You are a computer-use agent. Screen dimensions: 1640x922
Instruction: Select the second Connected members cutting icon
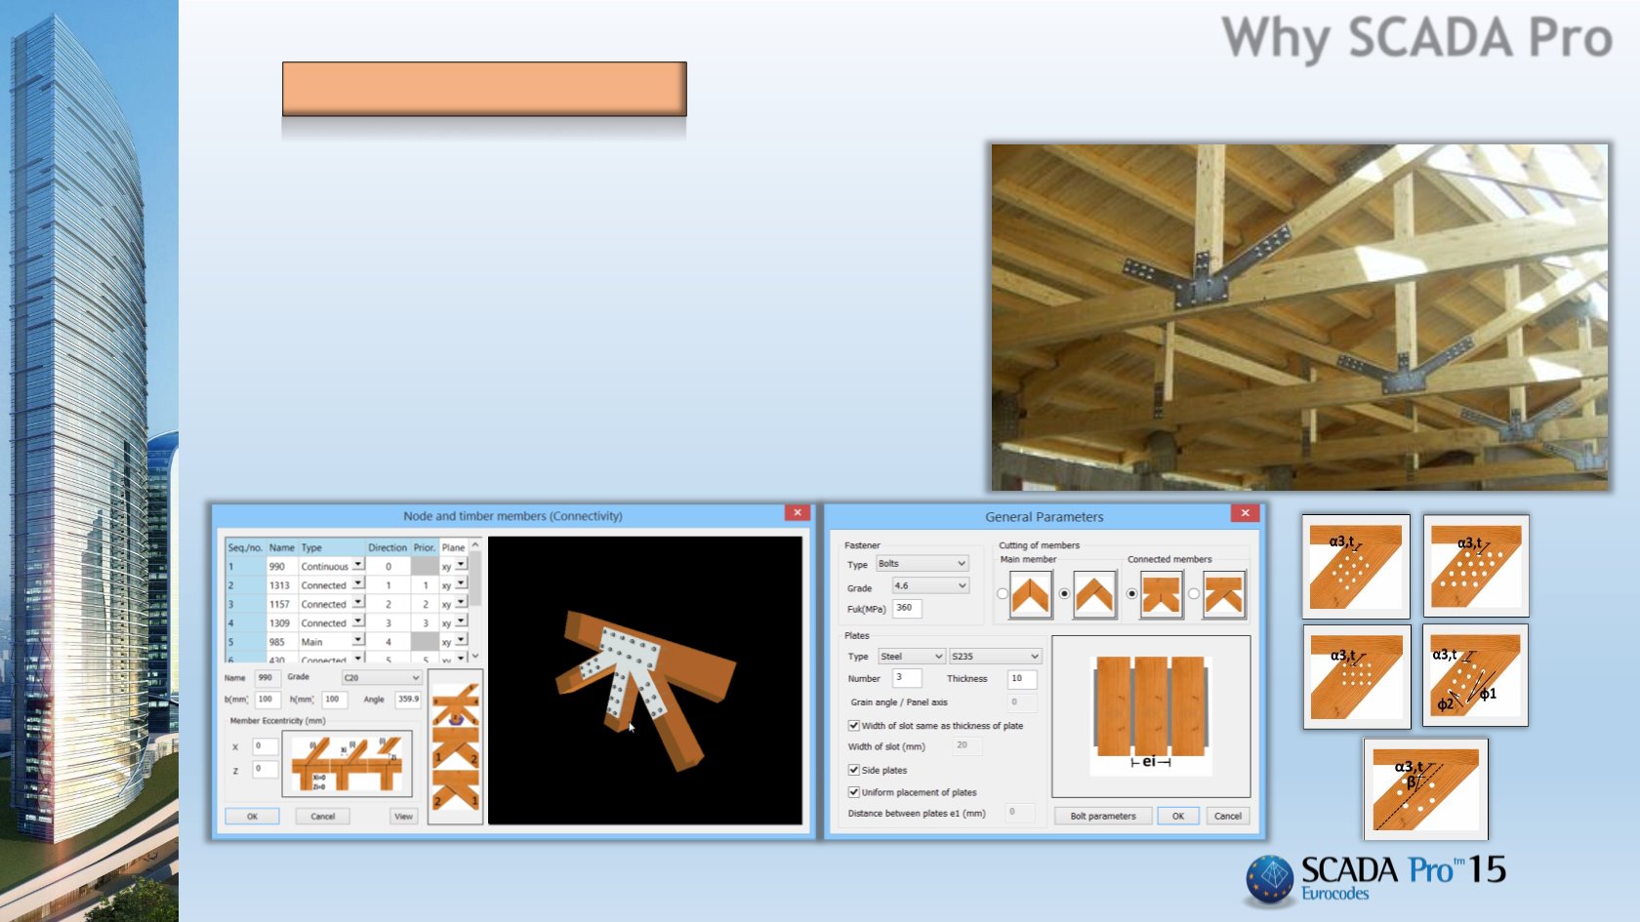(1224, 594)
